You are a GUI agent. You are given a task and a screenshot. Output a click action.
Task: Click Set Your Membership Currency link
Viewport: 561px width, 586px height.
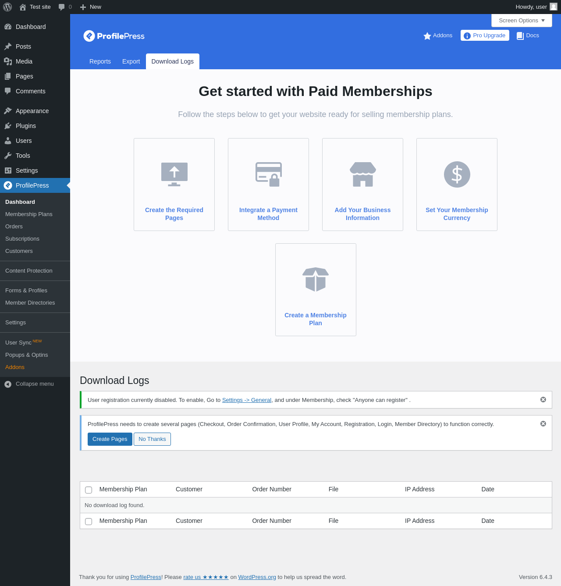457,214
